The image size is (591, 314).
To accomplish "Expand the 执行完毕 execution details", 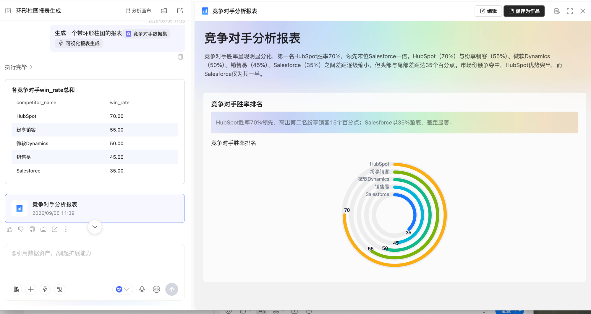I will (19, 67).
